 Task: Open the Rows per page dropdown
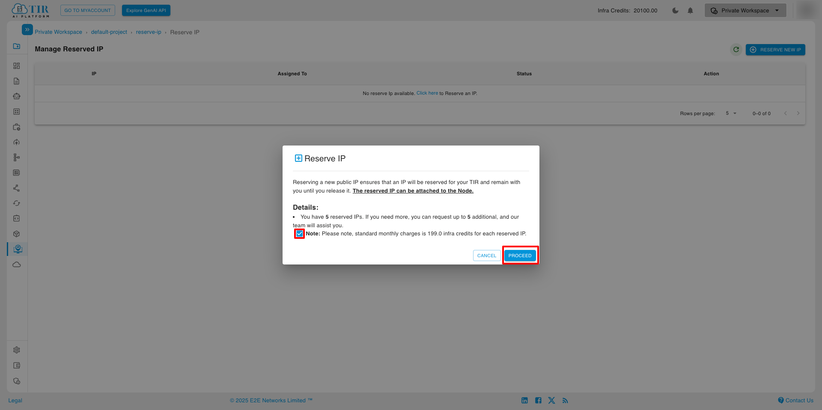(x=731, y=113)
